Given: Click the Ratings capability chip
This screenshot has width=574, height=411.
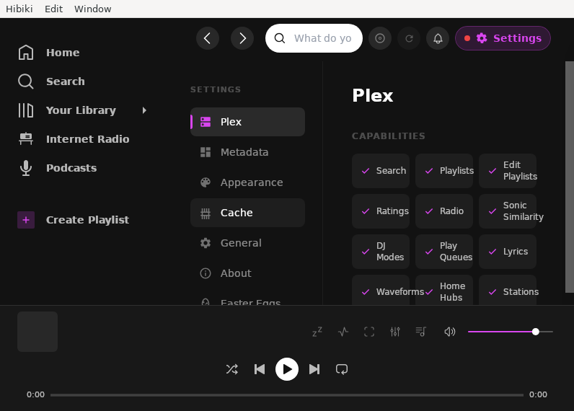Looking at the screenshot, I should tap(381, 211).
